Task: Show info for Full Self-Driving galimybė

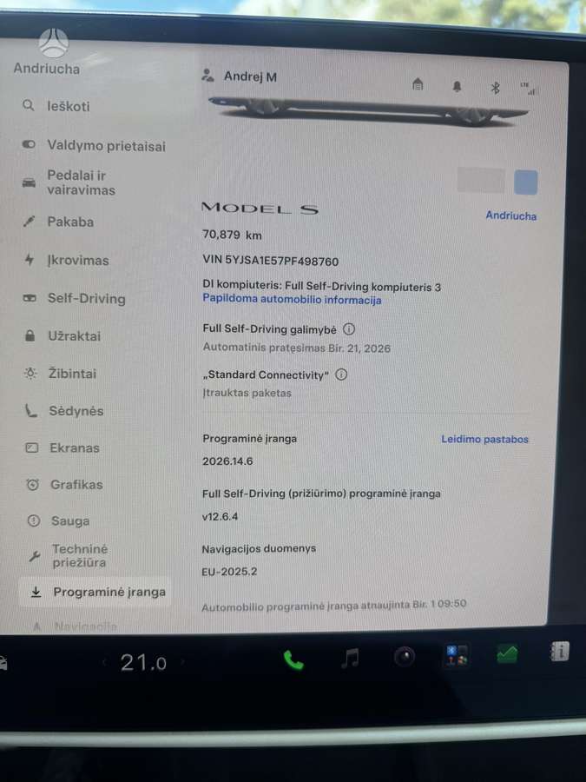Action: click(x=349, y=329)
